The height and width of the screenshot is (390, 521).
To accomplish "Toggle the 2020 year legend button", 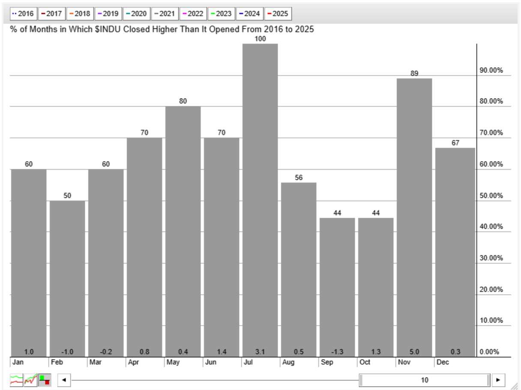I will pyautogui.click(x=137, y=14).
